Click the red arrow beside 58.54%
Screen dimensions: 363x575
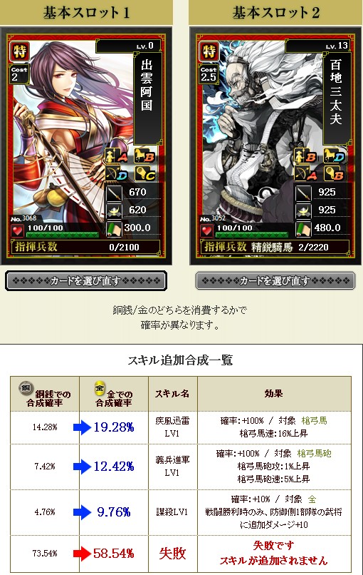(x=83, y=554)
